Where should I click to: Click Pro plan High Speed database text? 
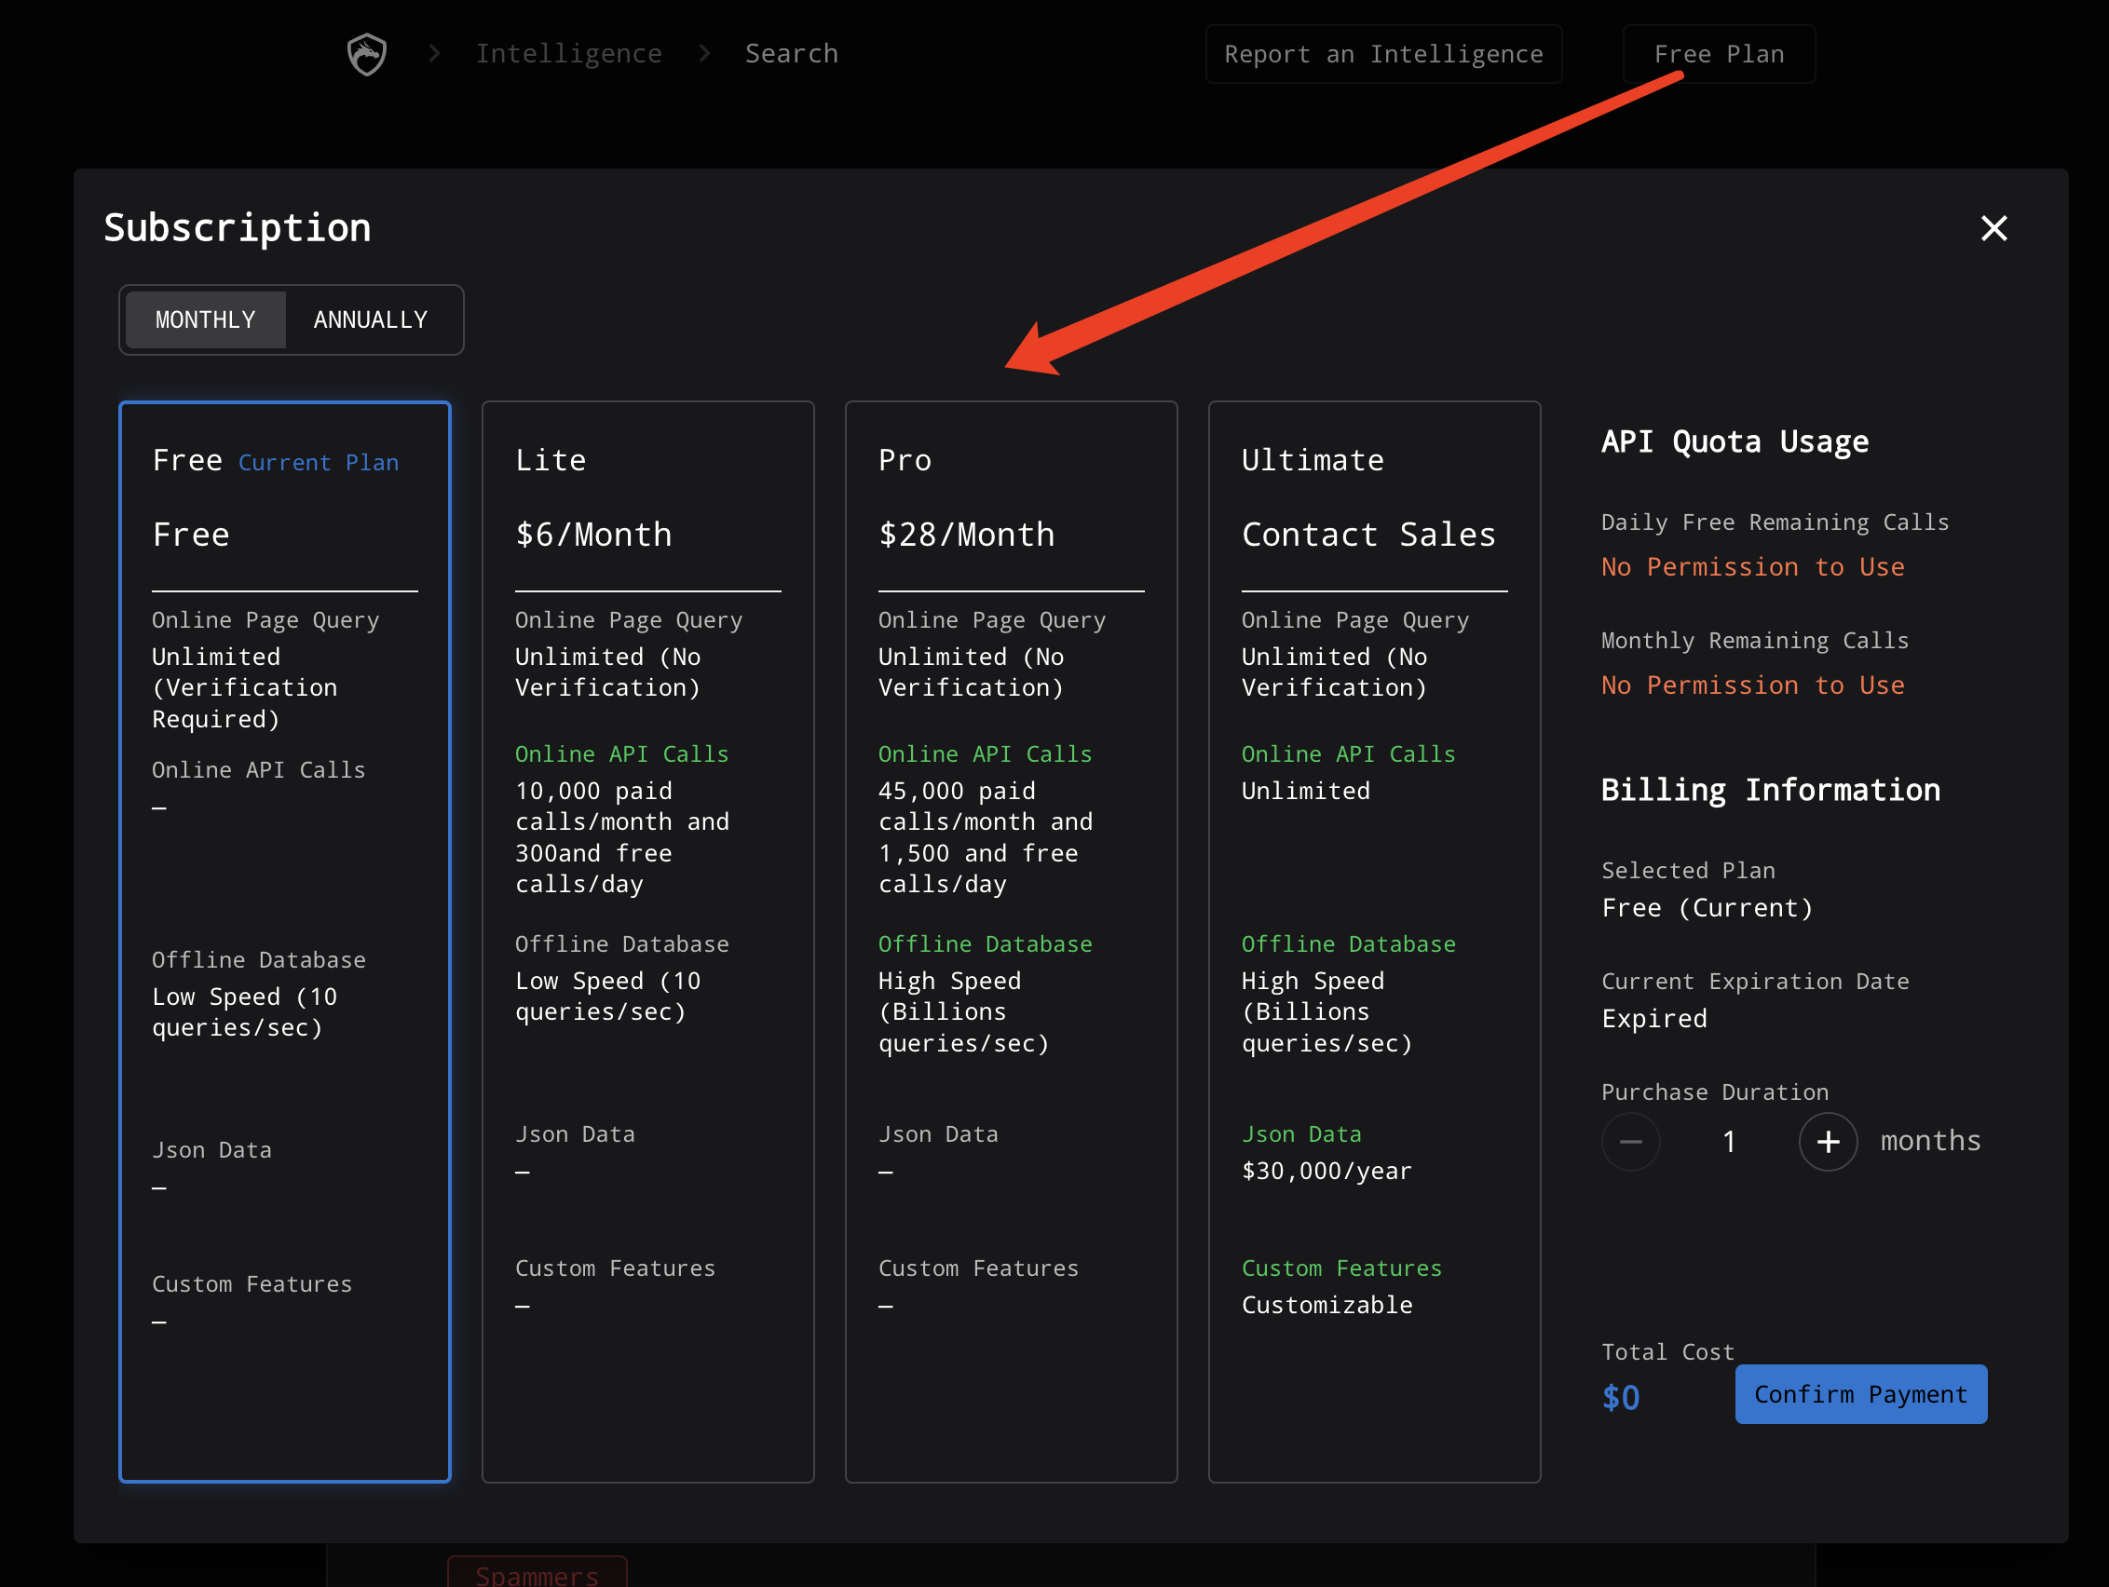[963, 1011]
